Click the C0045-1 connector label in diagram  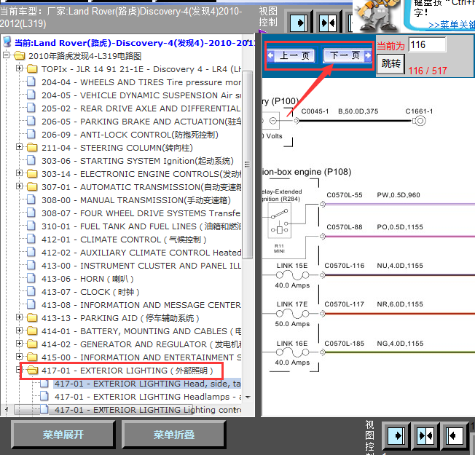pos(315,111)
